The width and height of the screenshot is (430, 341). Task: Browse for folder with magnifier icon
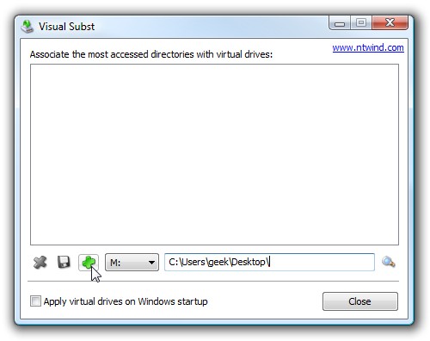click(x=389, y=262)
